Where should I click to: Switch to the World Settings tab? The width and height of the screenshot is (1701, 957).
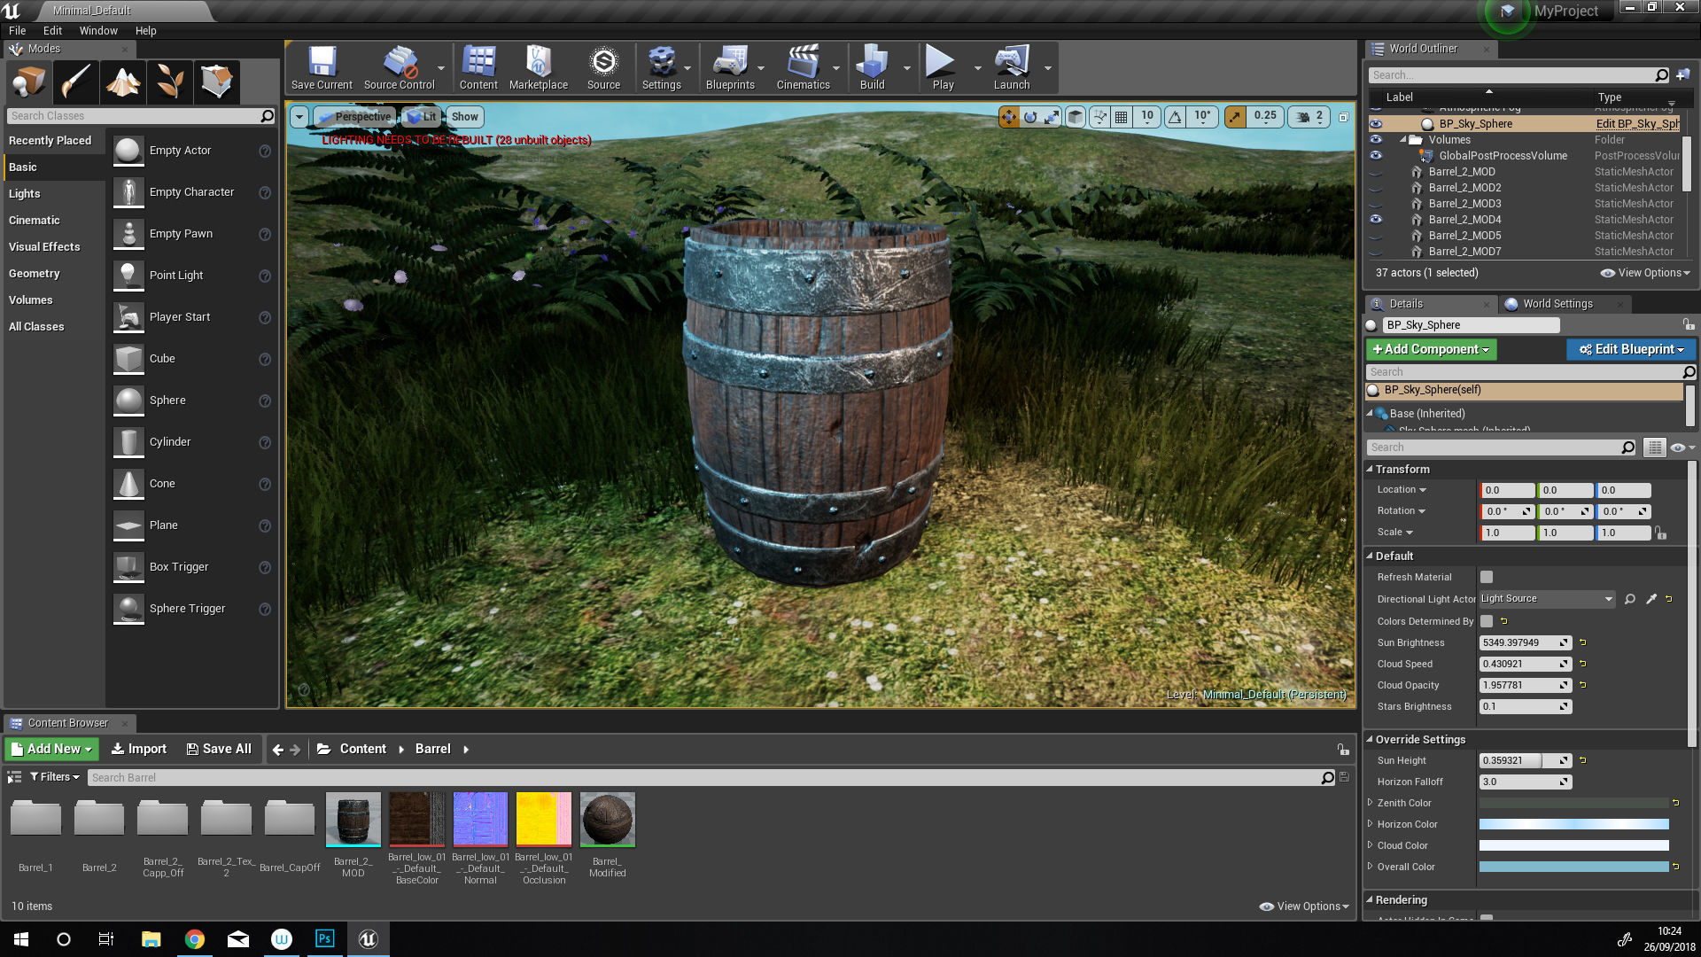point(1557,304)
